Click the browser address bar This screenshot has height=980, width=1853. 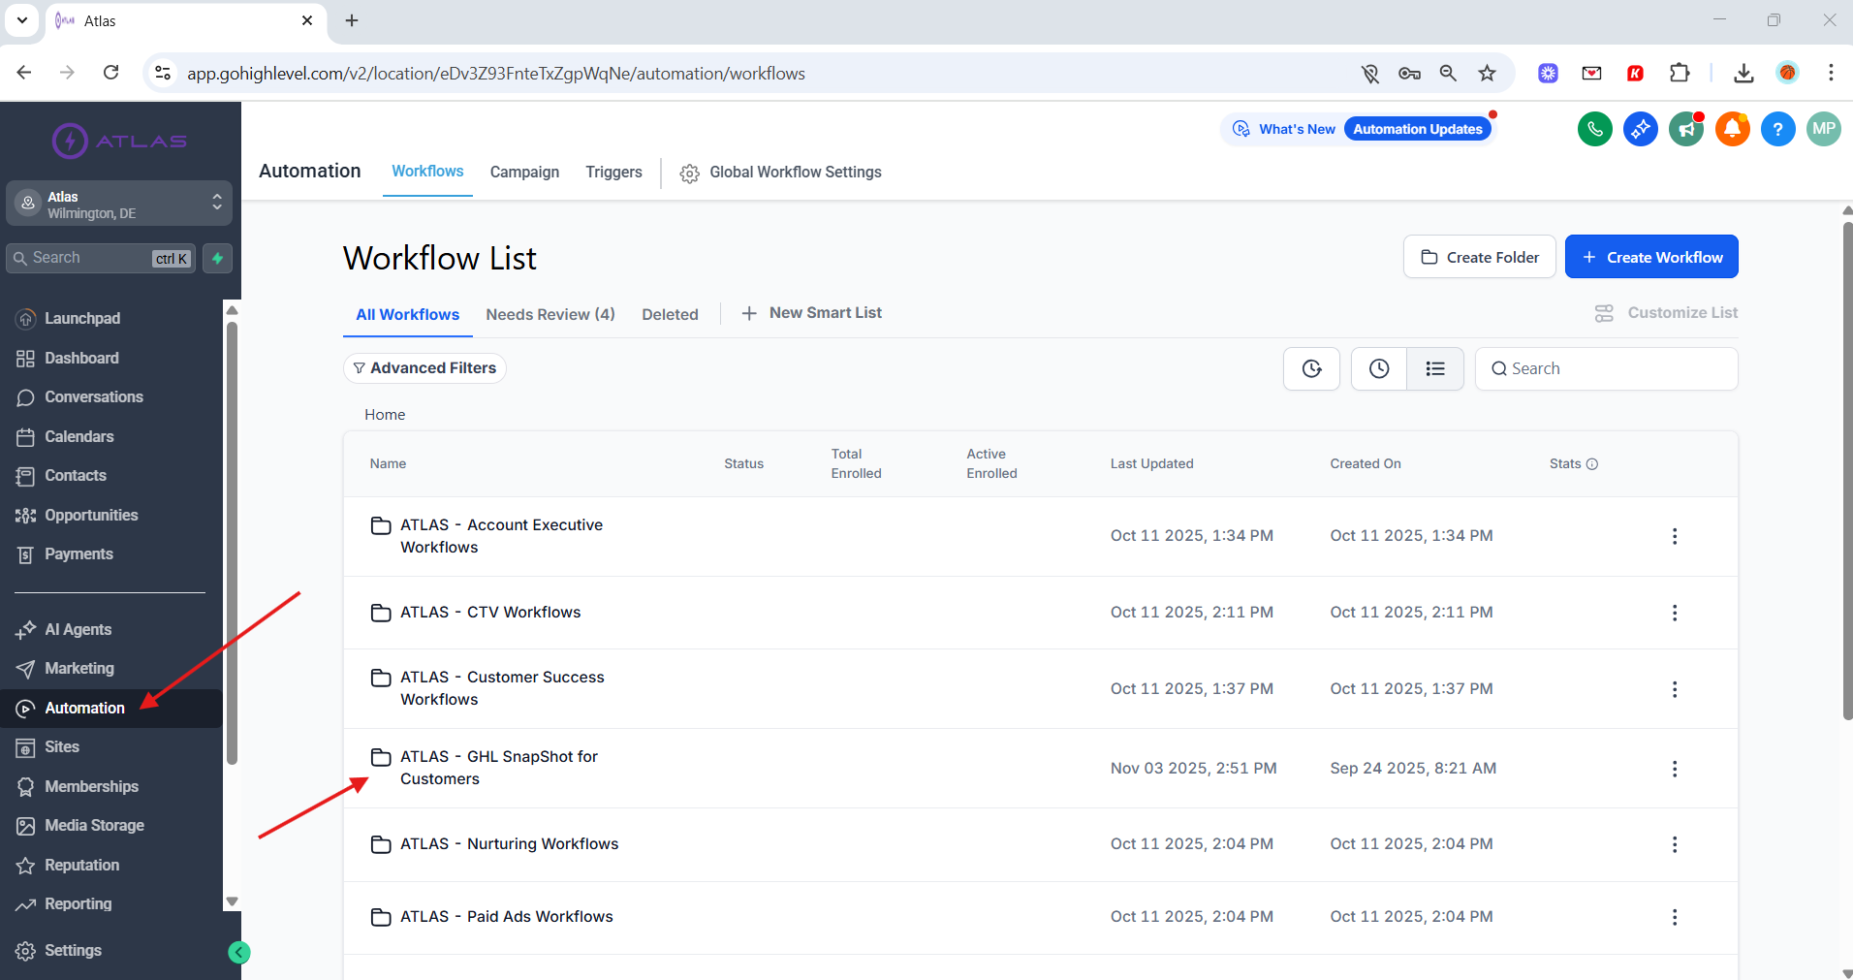pyautogui.click(x=756, y=73)
